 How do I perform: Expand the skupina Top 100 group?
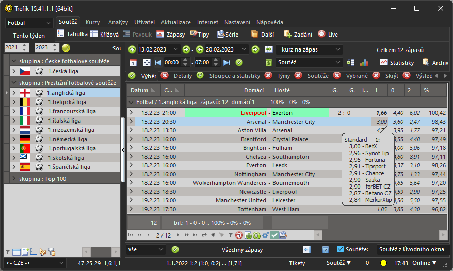(14, 179)
